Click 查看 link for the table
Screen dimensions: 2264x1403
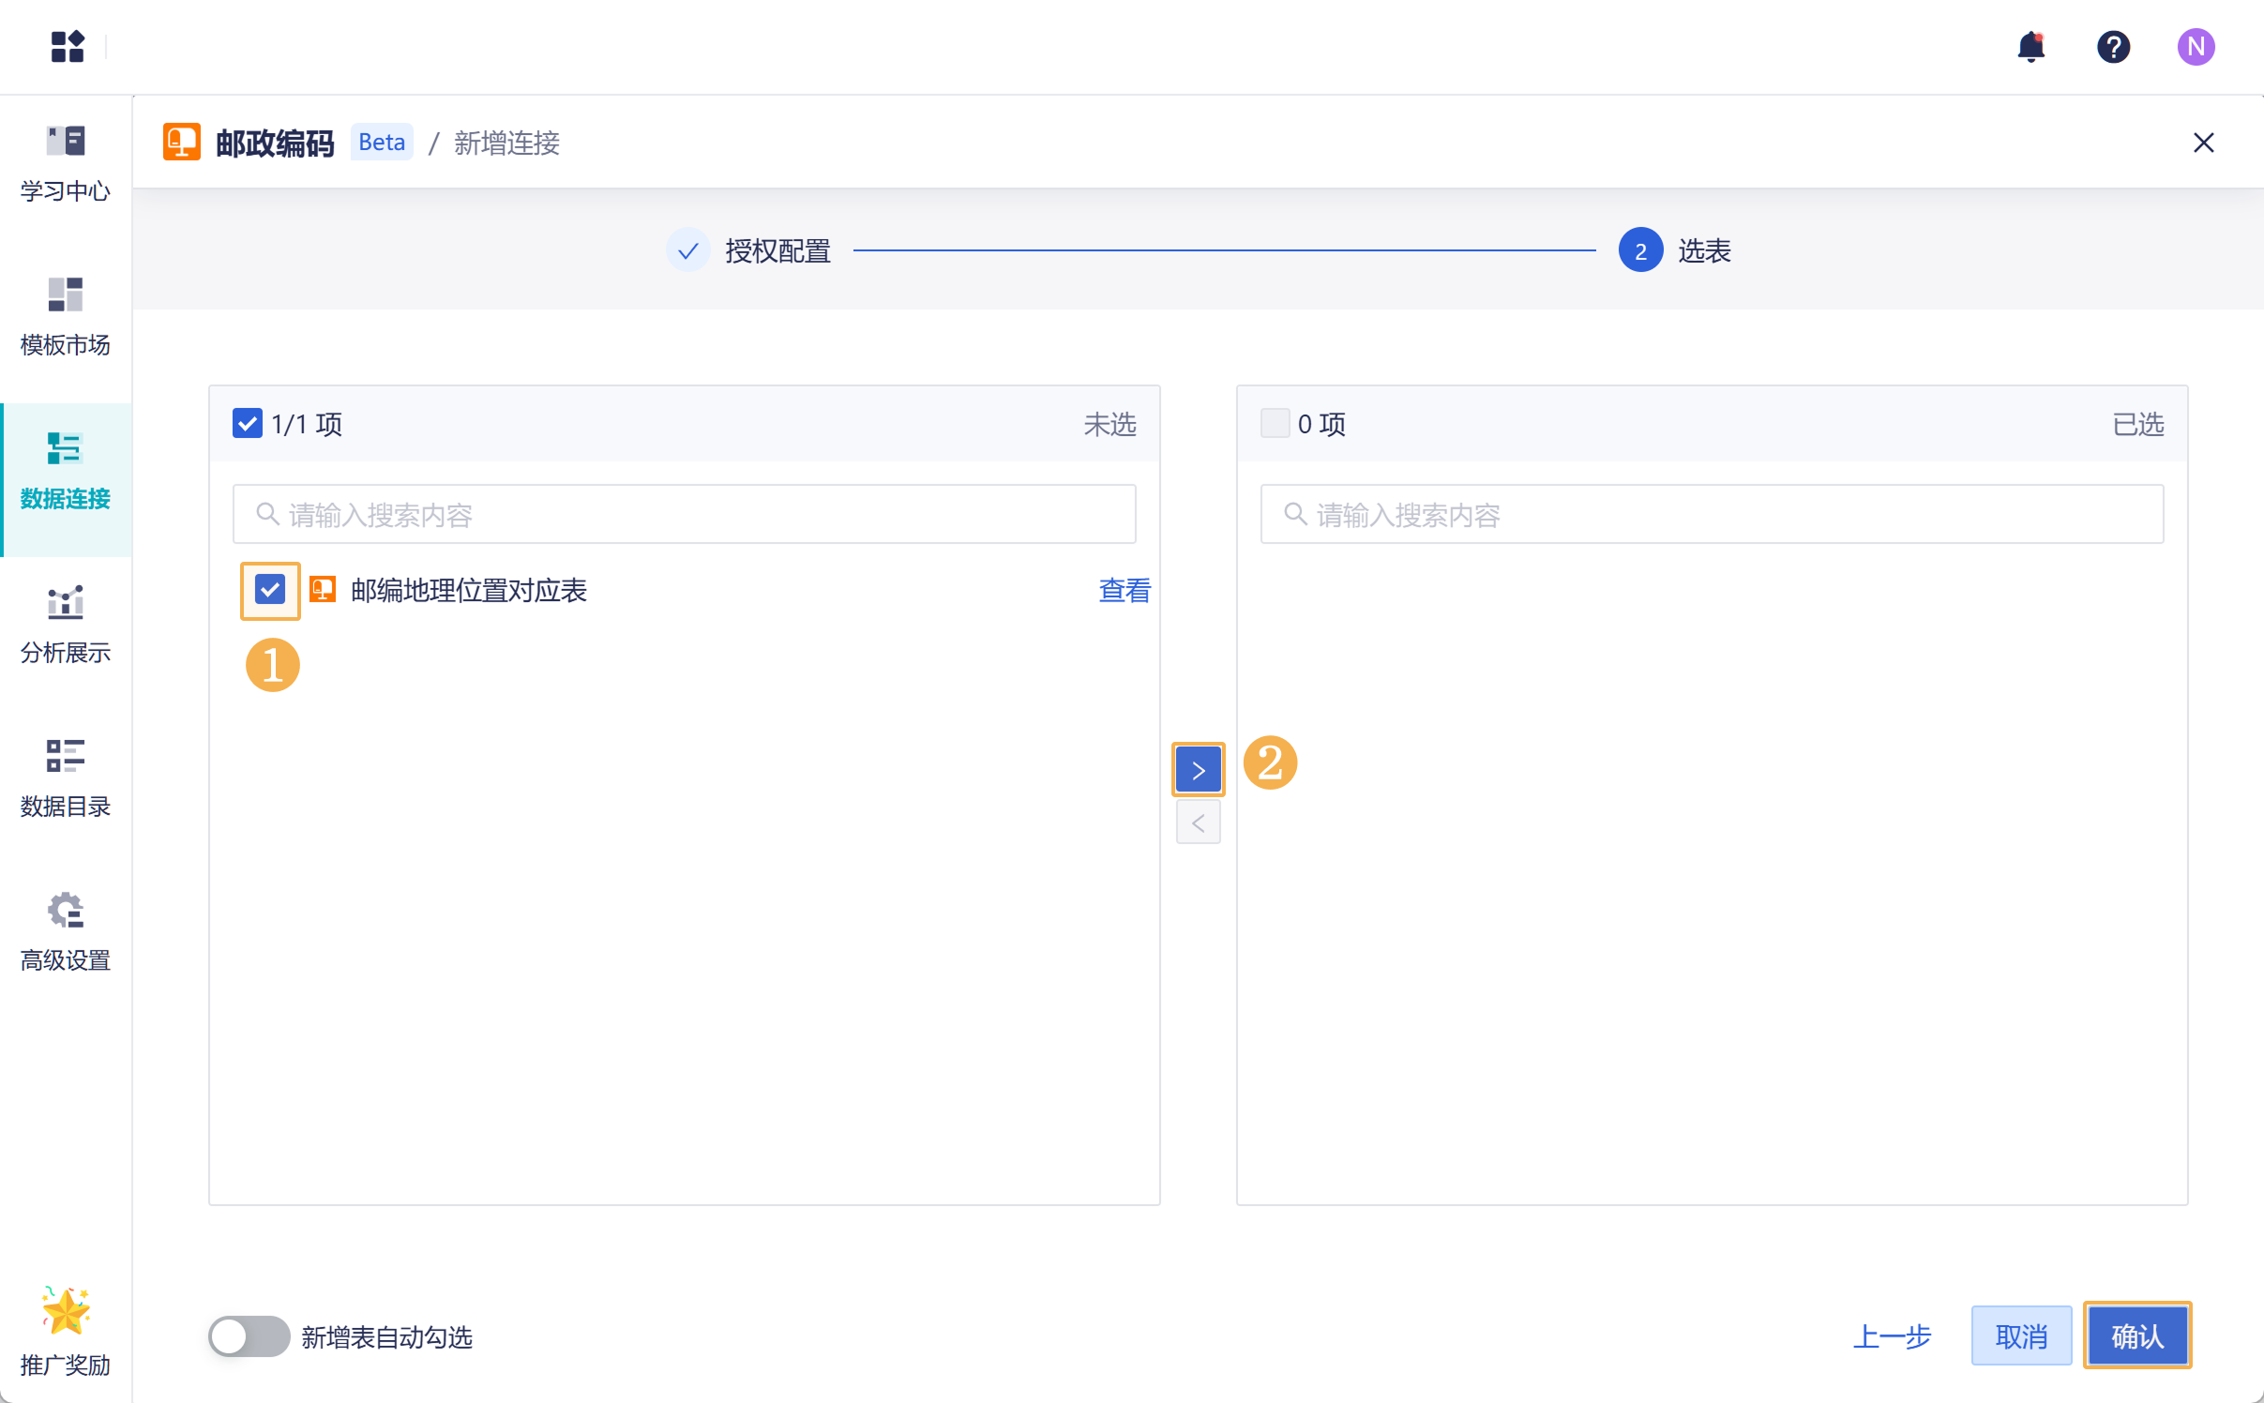coord(1124,590)
